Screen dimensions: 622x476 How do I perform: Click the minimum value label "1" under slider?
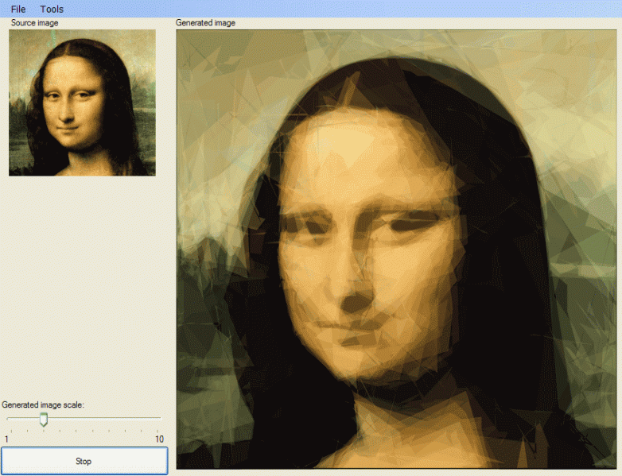(6, 439)
